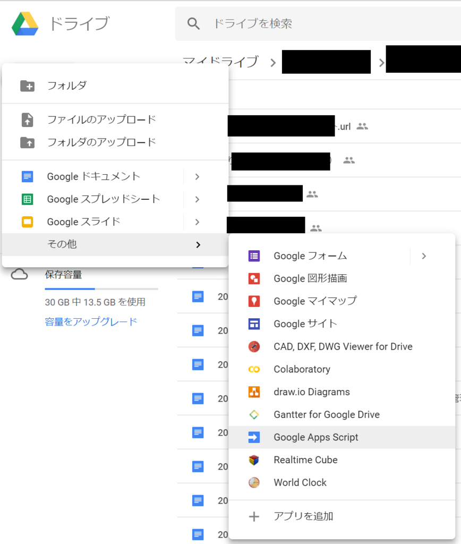
Task: Expand the Google フォーム submenu arrow
Action: (x=424, y=256)
